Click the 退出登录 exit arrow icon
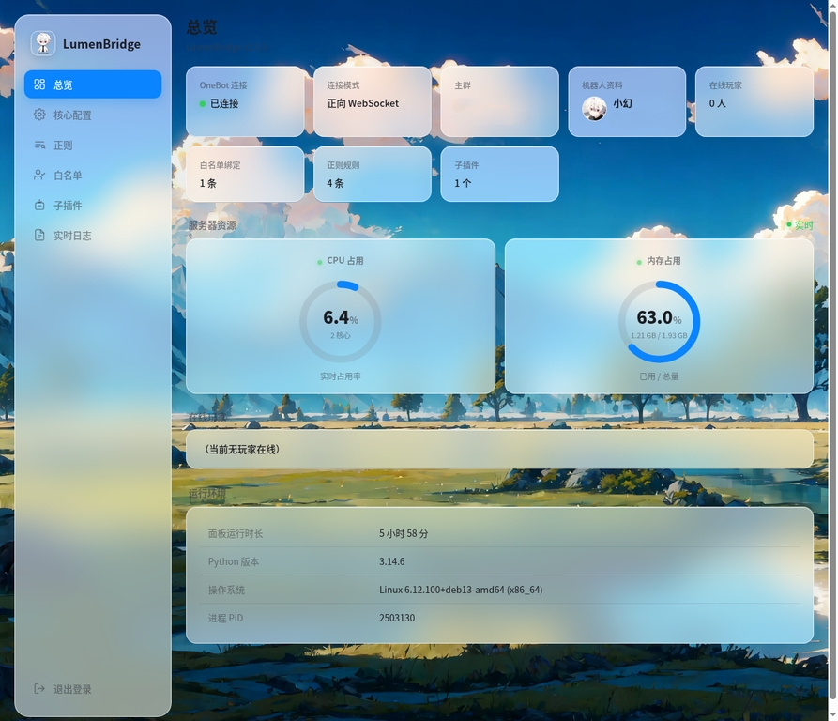The width and height of the screenshot is (838, 721). tap(39, 688)
